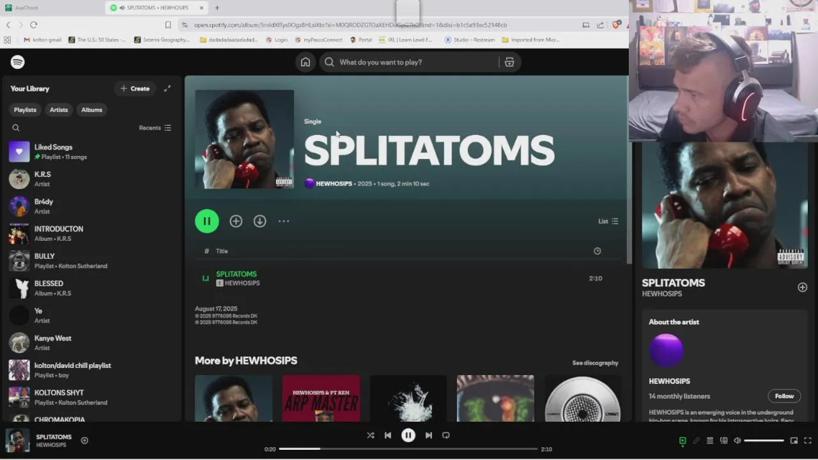Open first More by HEWHOSIPS cover card
The height and width of the screenshot is (460, 818).
[234, 398]
